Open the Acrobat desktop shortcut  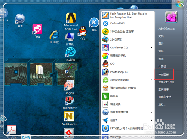pyautogui.click(x=12, y=132)
